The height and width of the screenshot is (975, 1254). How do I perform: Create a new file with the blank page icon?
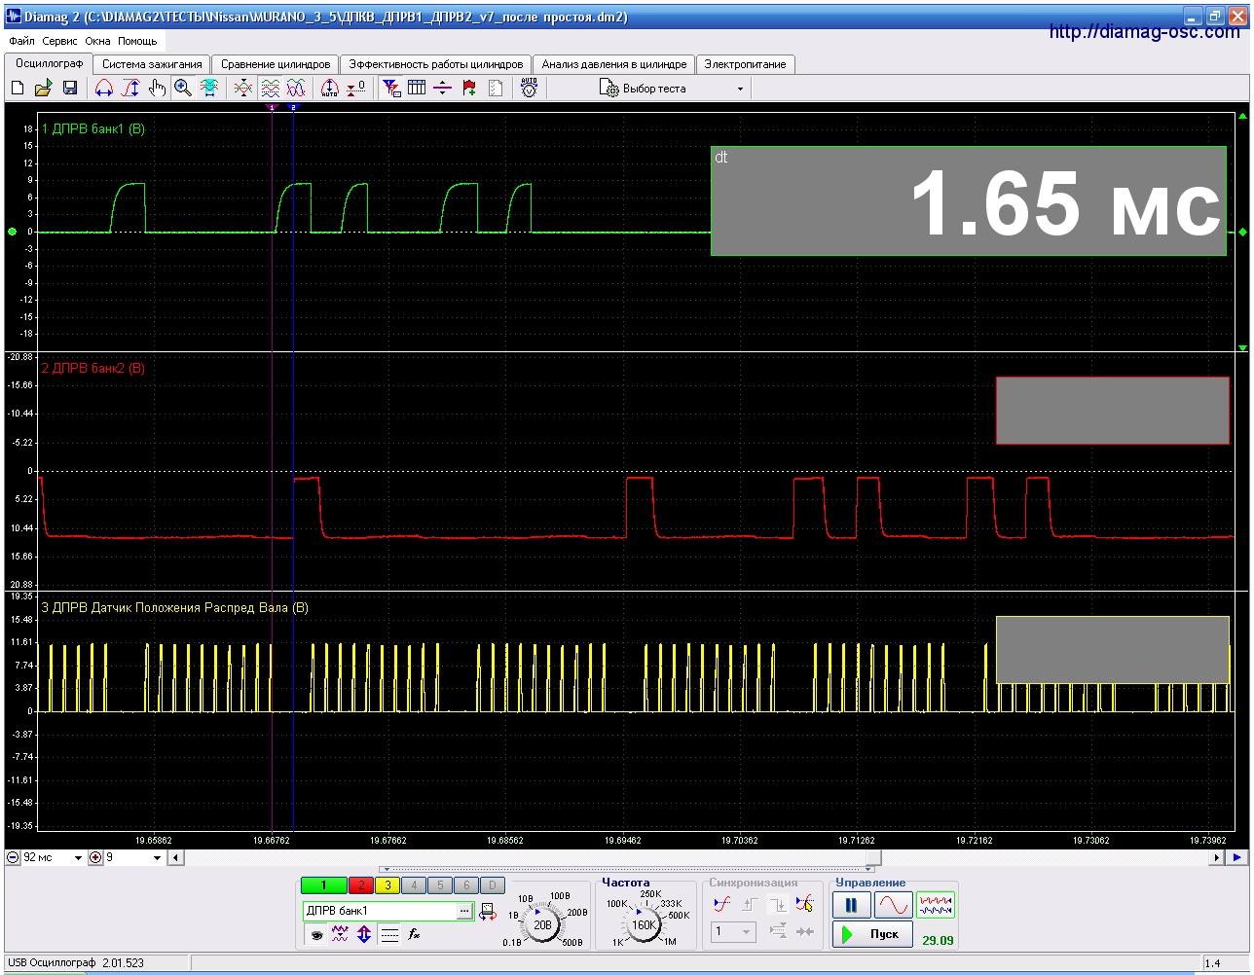(x=18, y=89)
